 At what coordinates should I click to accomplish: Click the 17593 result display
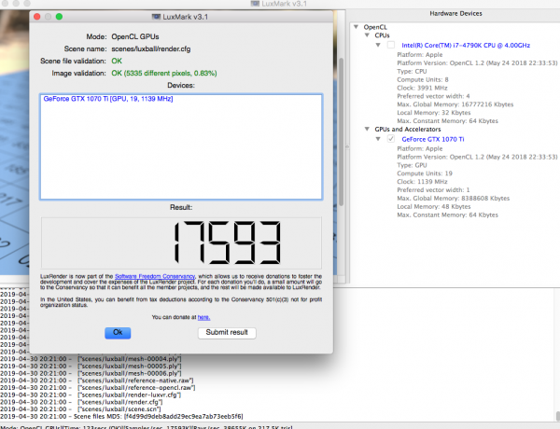(181, 242)
